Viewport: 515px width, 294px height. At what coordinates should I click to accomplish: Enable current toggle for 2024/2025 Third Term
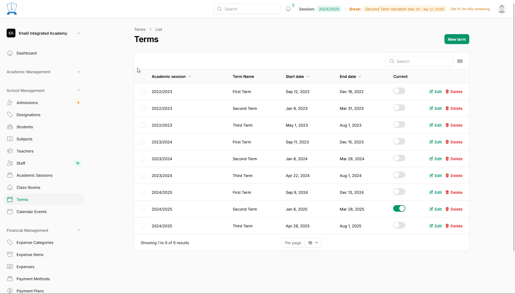(399, 225)
